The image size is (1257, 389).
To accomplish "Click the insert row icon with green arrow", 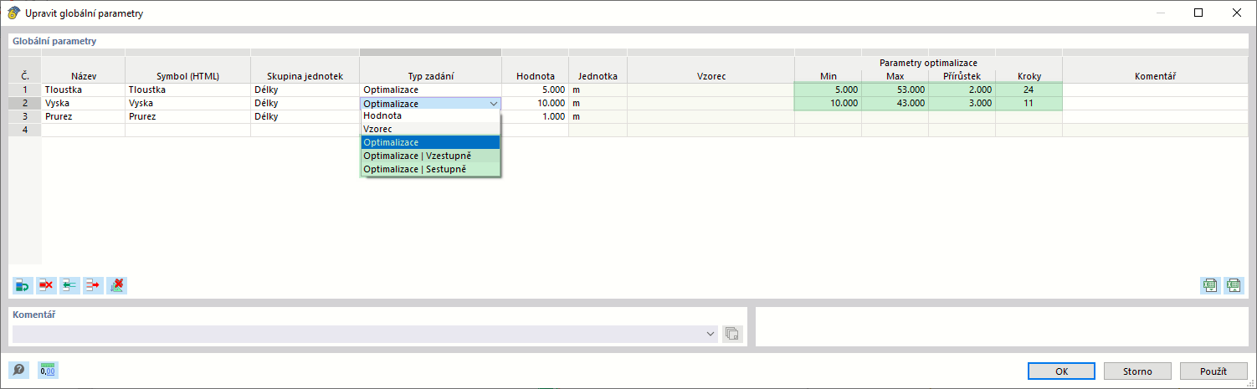I will point(23,285).
